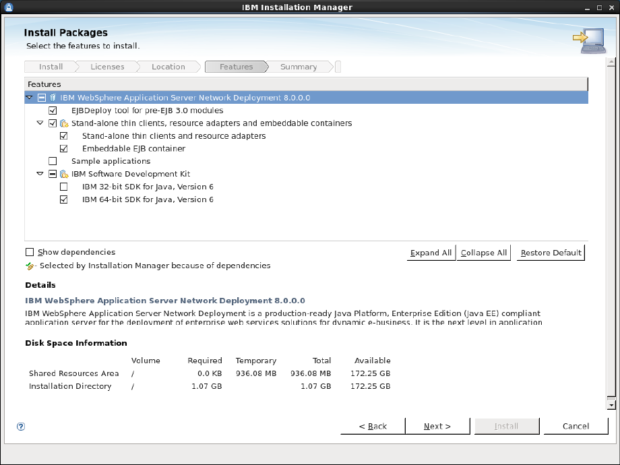This screenshot has height=465, width=620.
Task: Uncheck IBM 64-bit SDK for Java, Version 6
Action: (63, 199)
